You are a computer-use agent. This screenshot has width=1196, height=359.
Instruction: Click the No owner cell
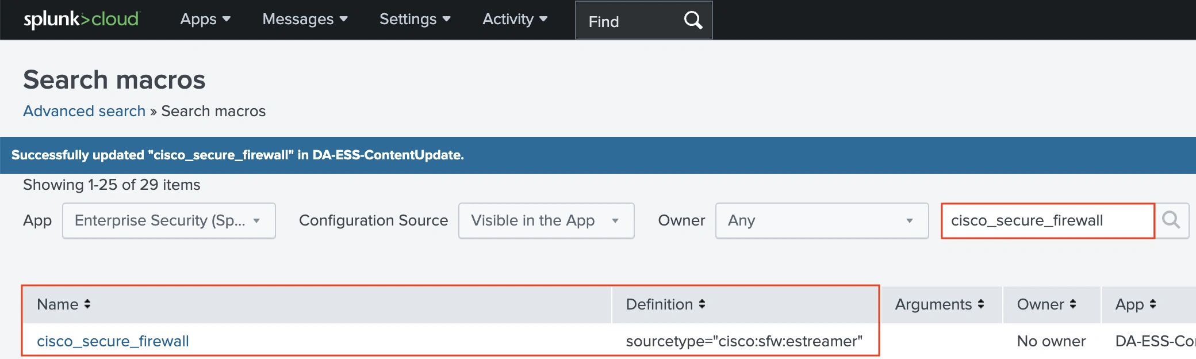coord(1051,341)
